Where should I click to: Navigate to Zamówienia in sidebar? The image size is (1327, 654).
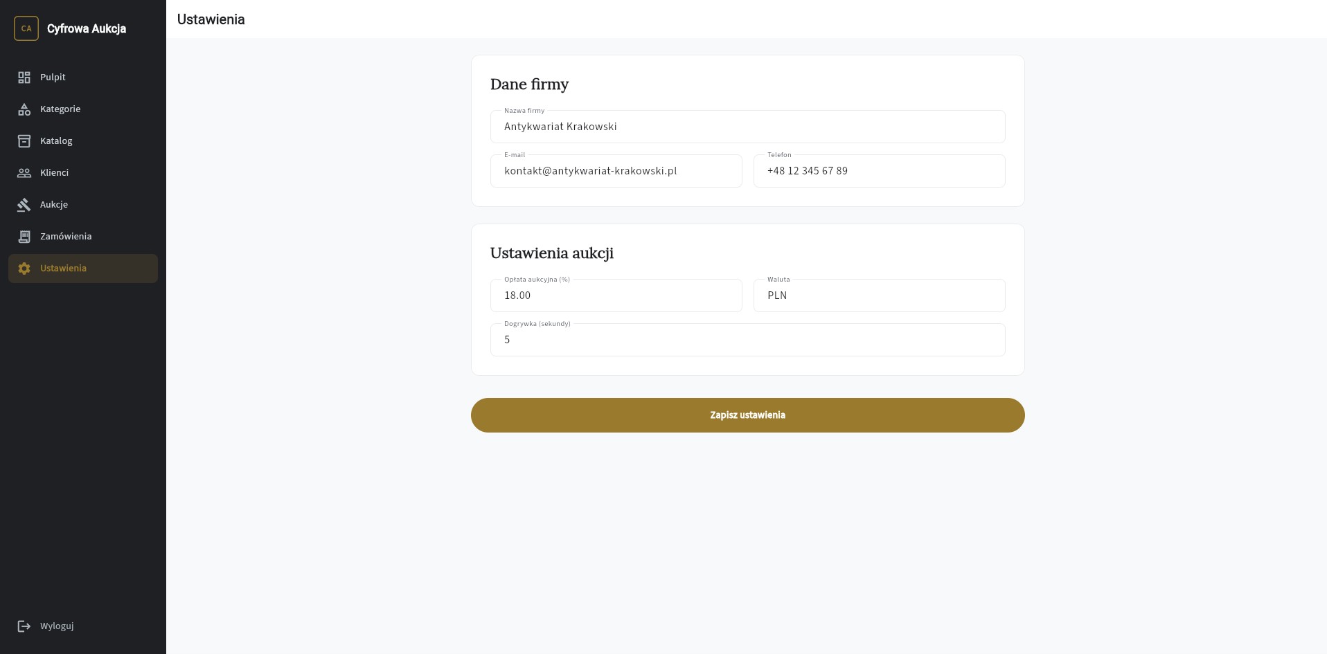66,237
